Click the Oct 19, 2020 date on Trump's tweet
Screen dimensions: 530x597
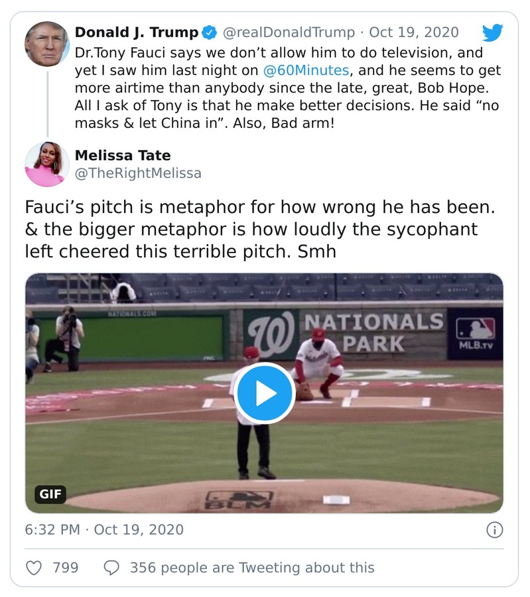tap(414, 31)
